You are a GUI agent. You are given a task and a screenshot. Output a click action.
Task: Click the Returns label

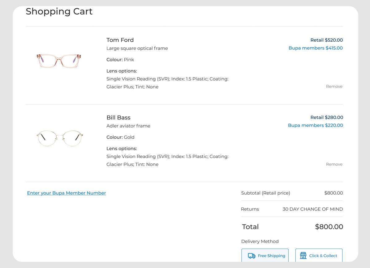[250, 209]
